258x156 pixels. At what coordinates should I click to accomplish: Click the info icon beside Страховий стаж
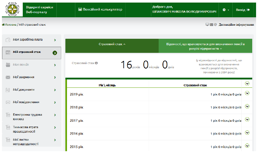(96, 63)
